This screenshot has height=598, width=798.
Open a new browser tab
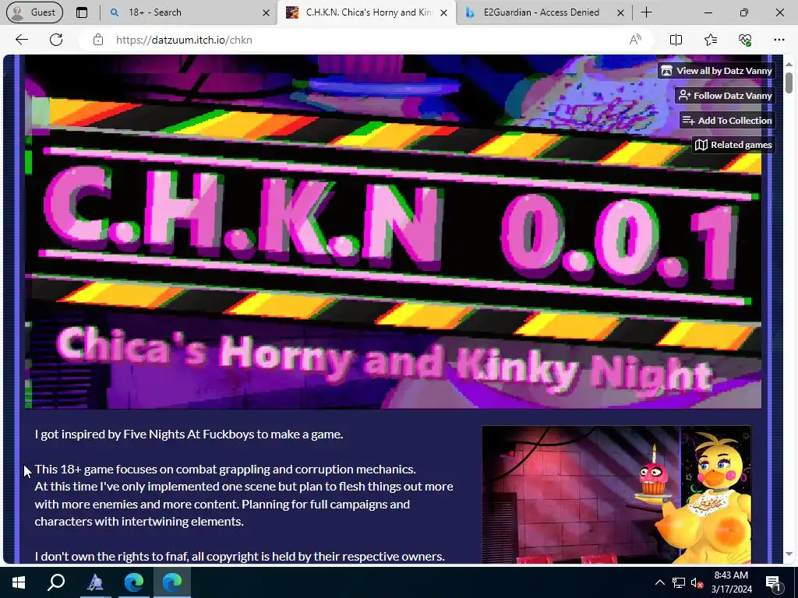646,12
